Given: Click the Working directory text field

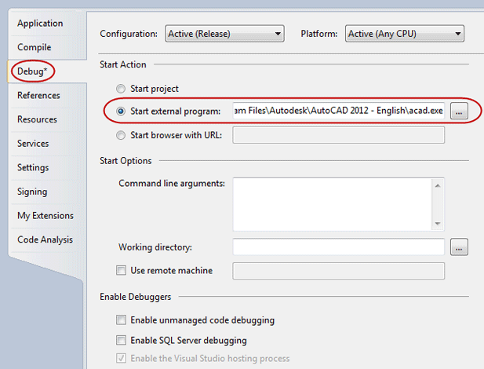Looking at the screenshot, I should coord(339,247).
